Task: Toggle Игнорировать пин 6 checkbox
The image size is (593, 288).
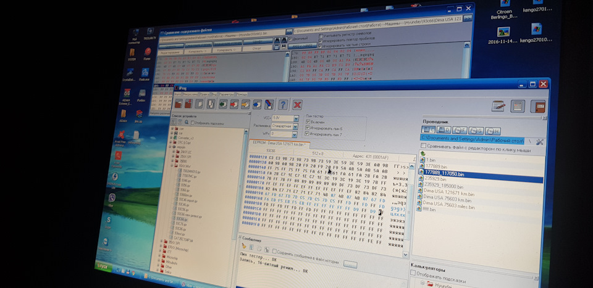Action: 308,128
